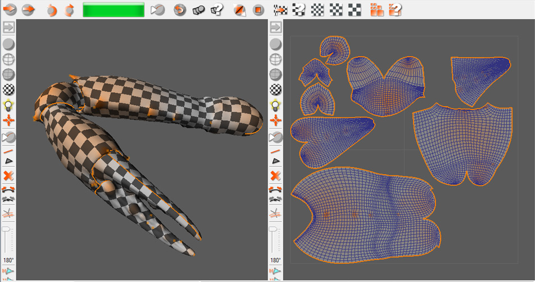Image resolution: width=535 pixels, height=282 pixels.
Task: Click the 180° label in UV view sidebar
Action: pos(276,260)
